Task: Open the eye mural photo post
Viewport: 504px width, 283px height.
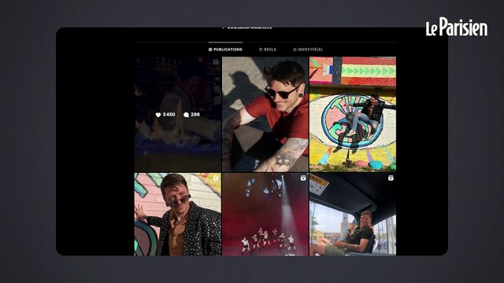Action: pos(353,114)
